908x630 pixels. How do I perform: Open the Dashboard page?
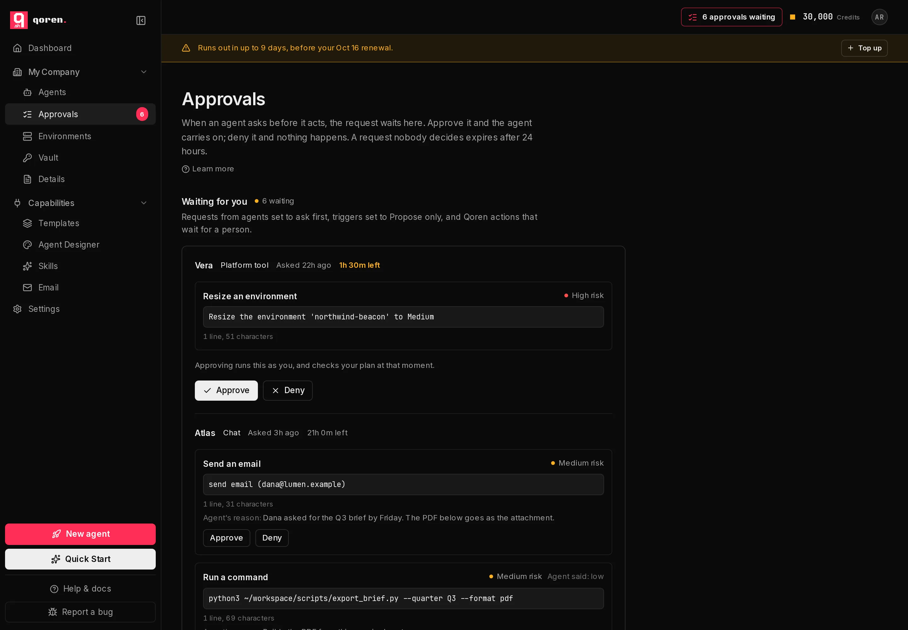tap(80, 48)
